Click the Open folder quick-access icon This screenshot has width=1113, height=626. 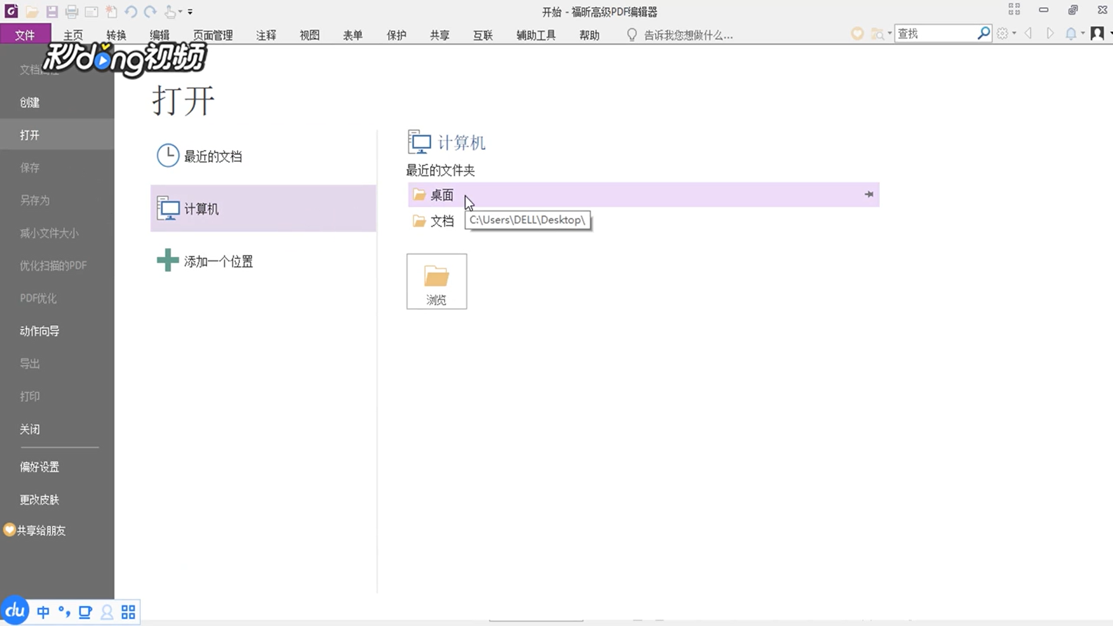(x=32, y=12)
